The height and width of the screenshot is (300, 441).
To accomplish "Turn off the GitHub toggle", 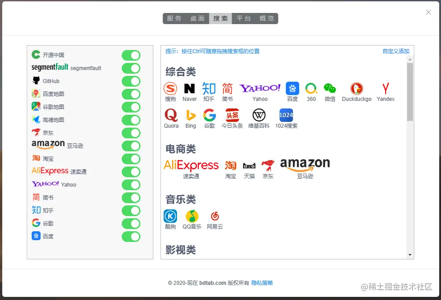I will tap(131, 81).
